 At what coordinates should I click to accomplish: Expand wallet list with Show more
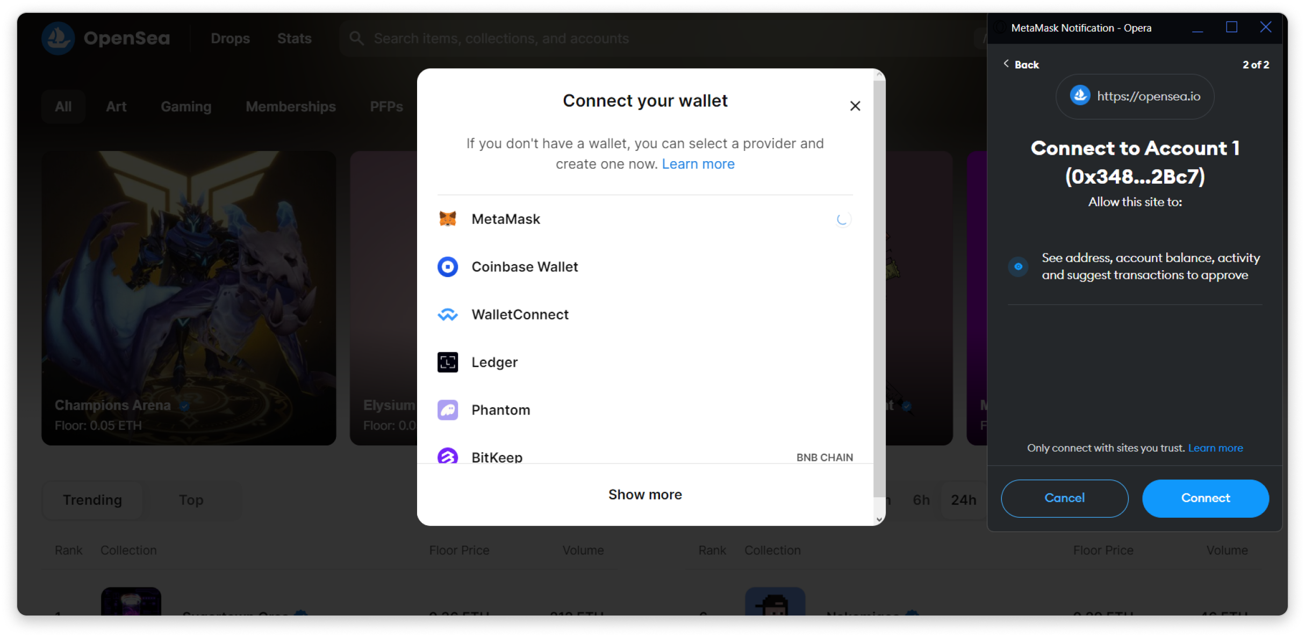click(645, 495)
